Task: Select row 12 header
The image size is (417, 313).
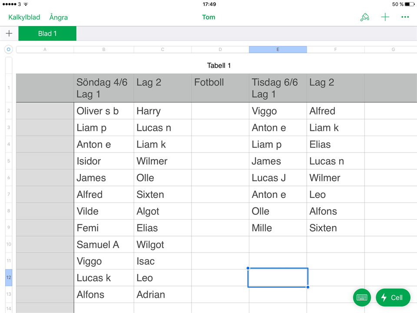Action: tap(9, 277)
